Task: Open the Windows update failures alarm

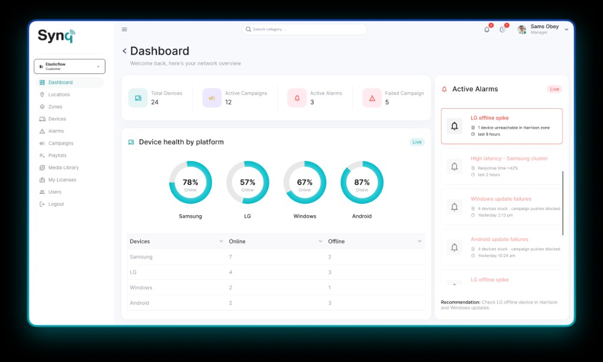Action: [x=502, y=207]
